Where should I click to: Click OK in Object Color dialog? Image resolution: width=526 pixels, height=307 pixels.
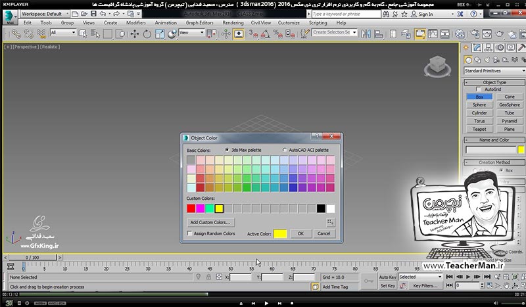pyautogui.click(x=300, y=233)
